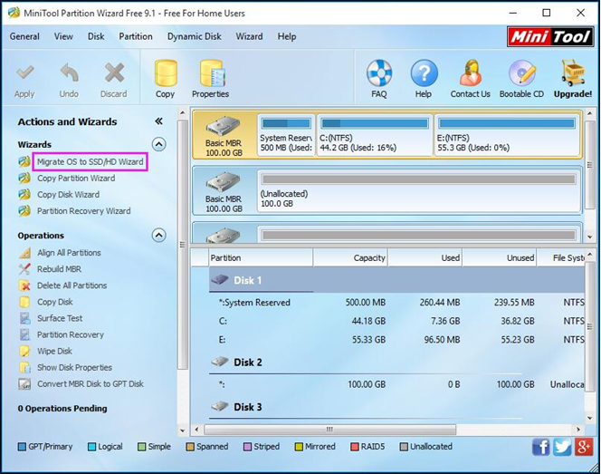The height and width of the screenshot is (474, 601).
Task: Open the Disk menu
Action: tap(96, 36)
